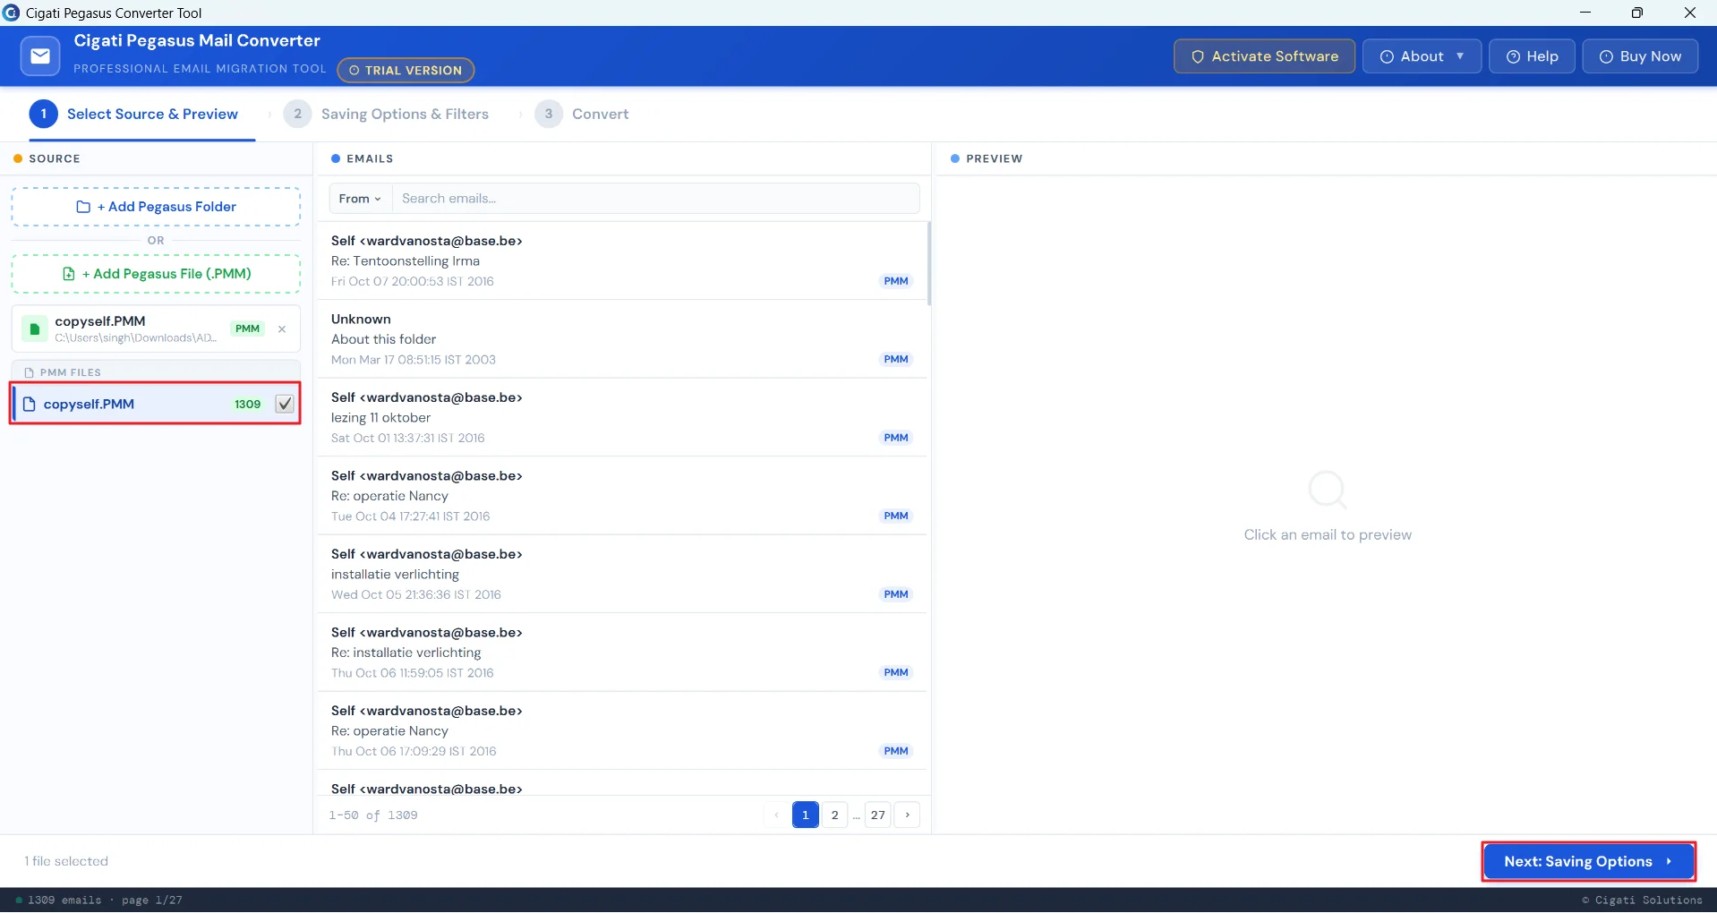Open the Re: installatie verlichting email
This screenshot has width=1717, height=913.
[x=622, y=653]
